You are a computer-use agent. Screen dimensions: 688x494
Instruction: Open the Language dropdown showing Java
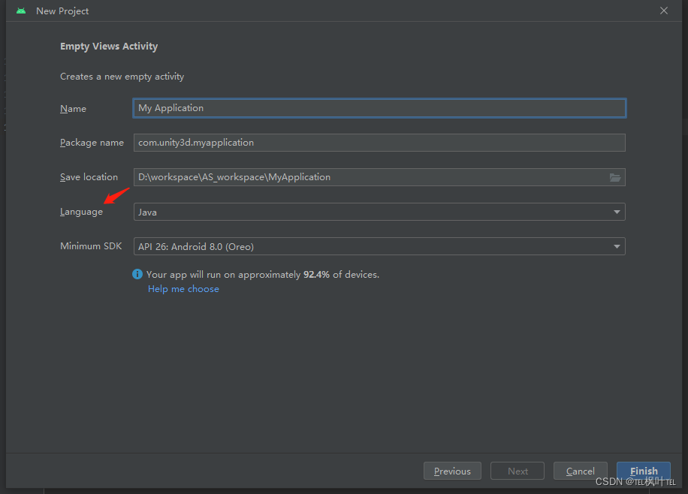tap(379, 212)
